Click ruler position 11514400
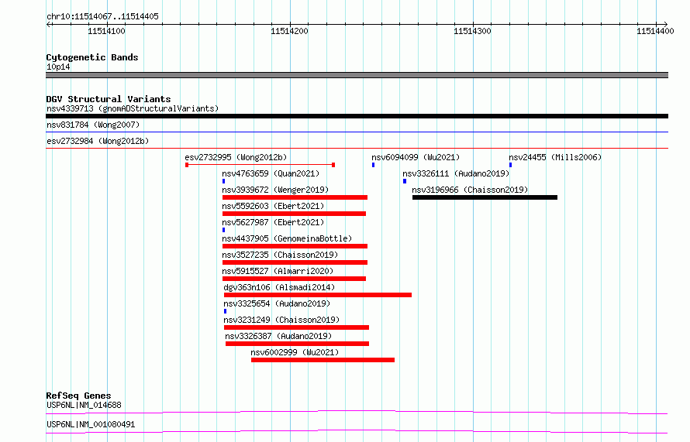Image resolution: width=690 pixels, height=442 pixels. pos(655,31)
